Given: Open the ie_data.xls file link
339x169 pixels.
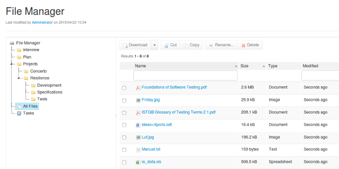Looking at the screenshot, I should [x=151, y=162].
